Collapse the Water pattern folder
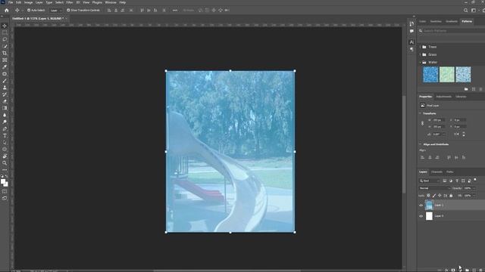The image size is (485, 272). pos(421,62)
